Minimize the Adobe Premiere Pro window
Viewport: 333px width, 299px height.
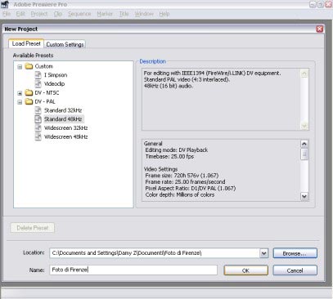click(313, 4)
